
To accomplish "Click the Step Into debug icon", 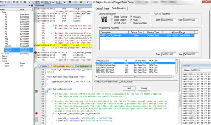I will (x=14, y=2).
